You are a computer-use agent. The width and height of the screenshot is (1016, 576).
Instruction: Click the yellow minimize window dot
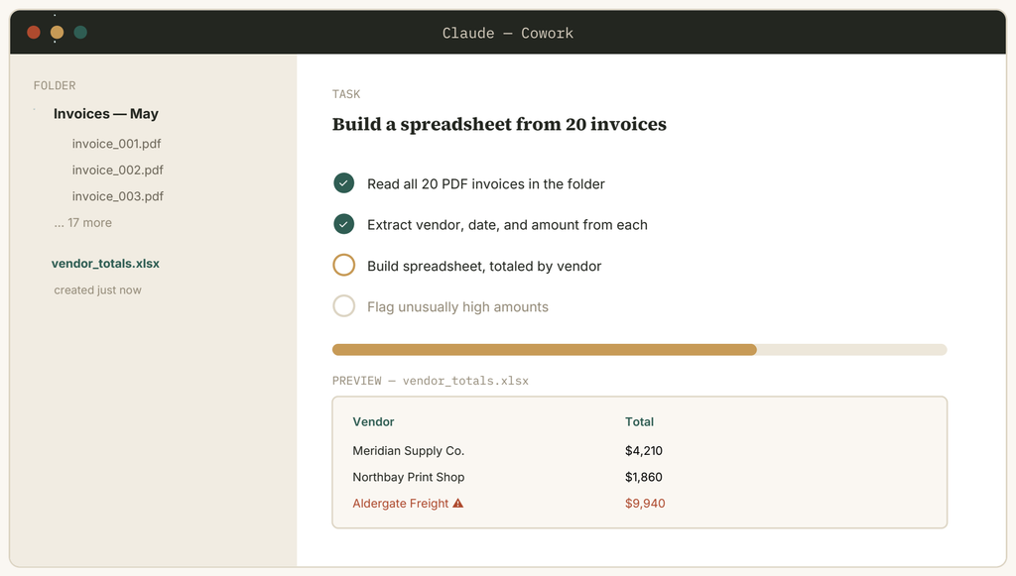[57, 33]
